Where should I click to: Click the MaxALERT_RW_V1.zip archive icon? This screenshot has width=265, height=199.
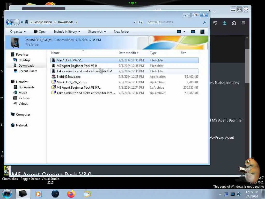tap(54, 82)
